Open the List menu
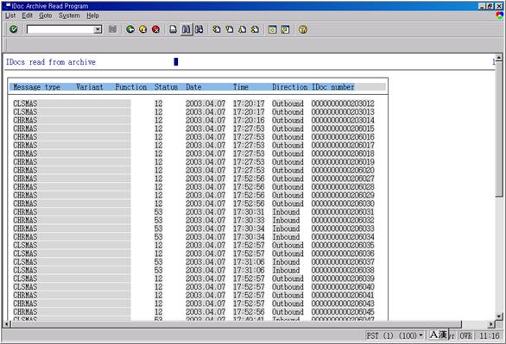The width and height of the screenshot is (506, 344). tap(10, 16)
